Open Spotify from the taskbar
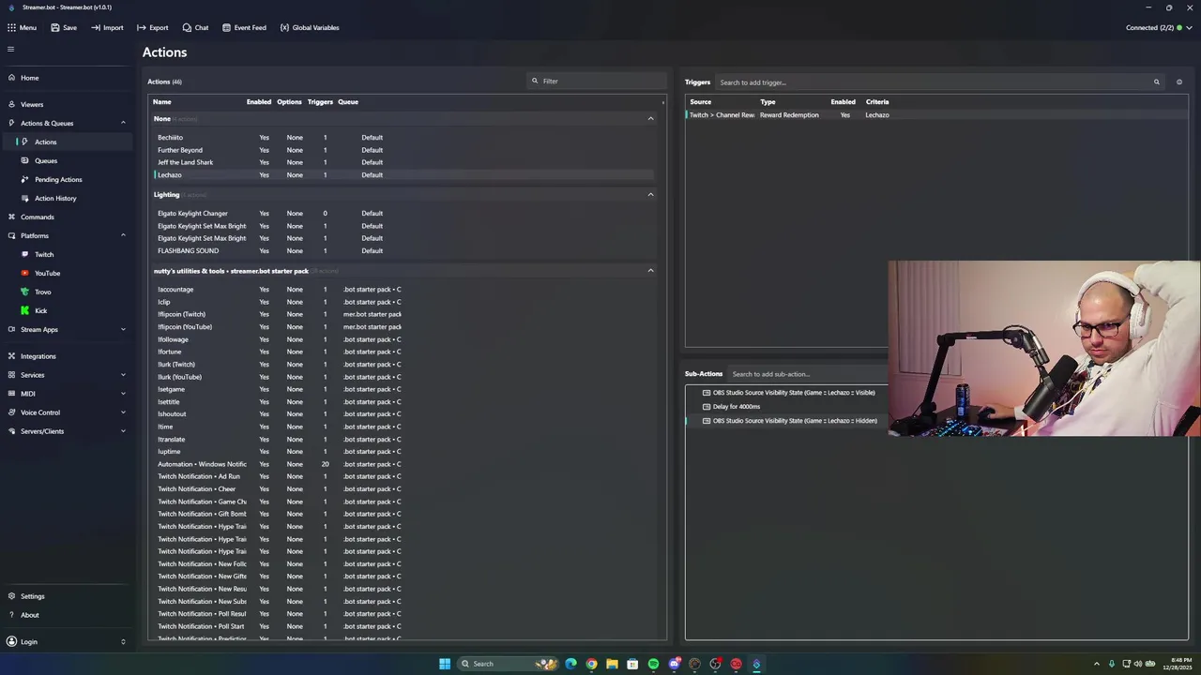The height and width of the screenshot is (675, 1201). (653, 664)
